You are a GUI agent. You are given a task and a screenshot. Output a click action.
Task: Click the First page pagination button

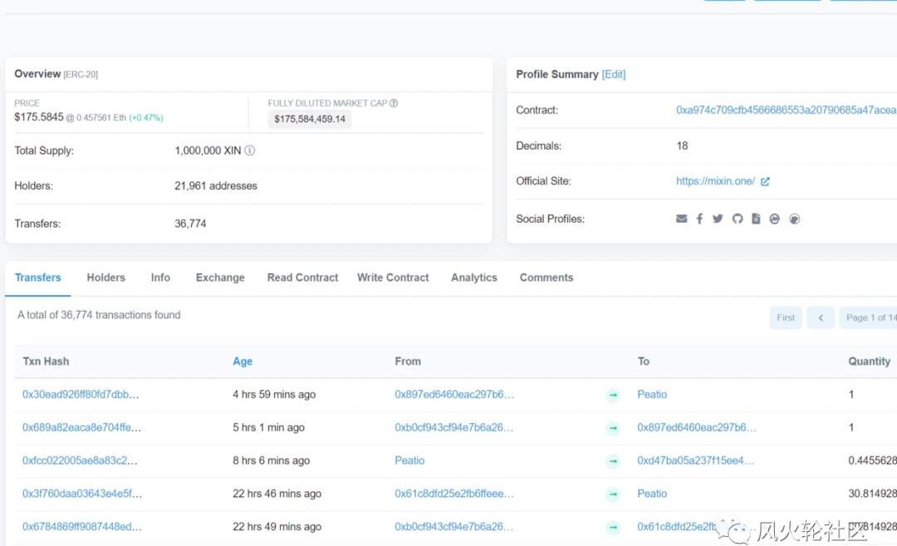786,317
